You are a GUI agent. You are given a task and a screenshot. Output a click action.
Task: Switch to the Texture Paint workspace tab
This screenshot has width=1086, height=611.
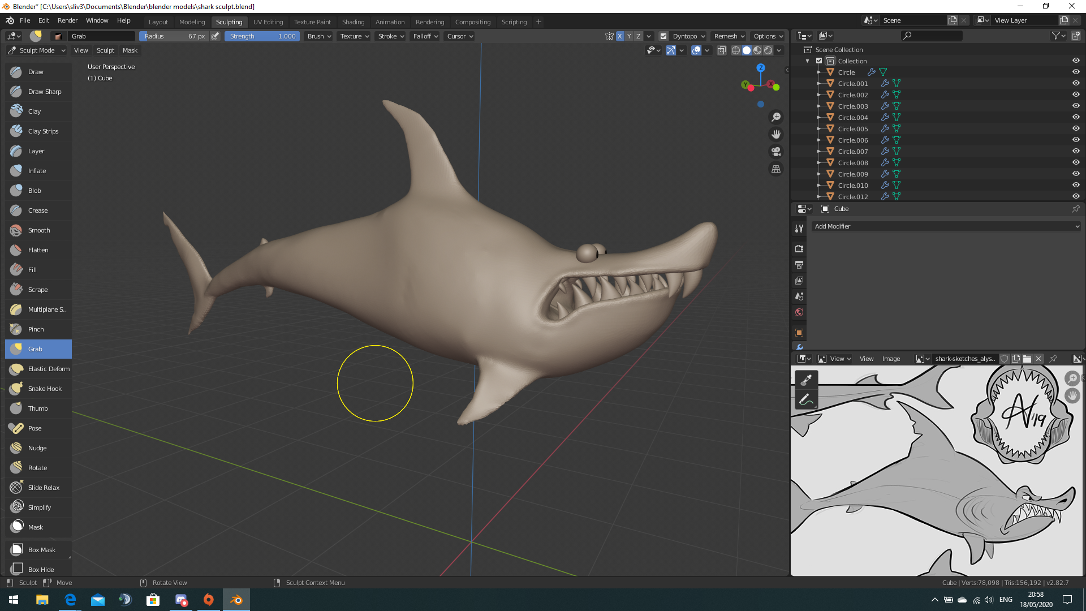(x=312, y=22)
